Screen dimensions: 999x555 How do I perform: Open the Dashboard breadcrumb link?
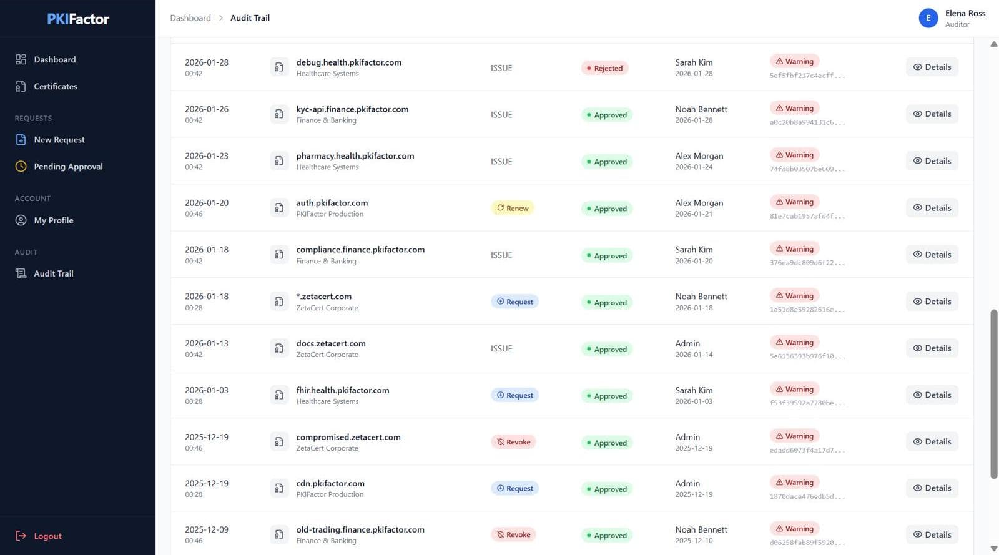point(190,17)
